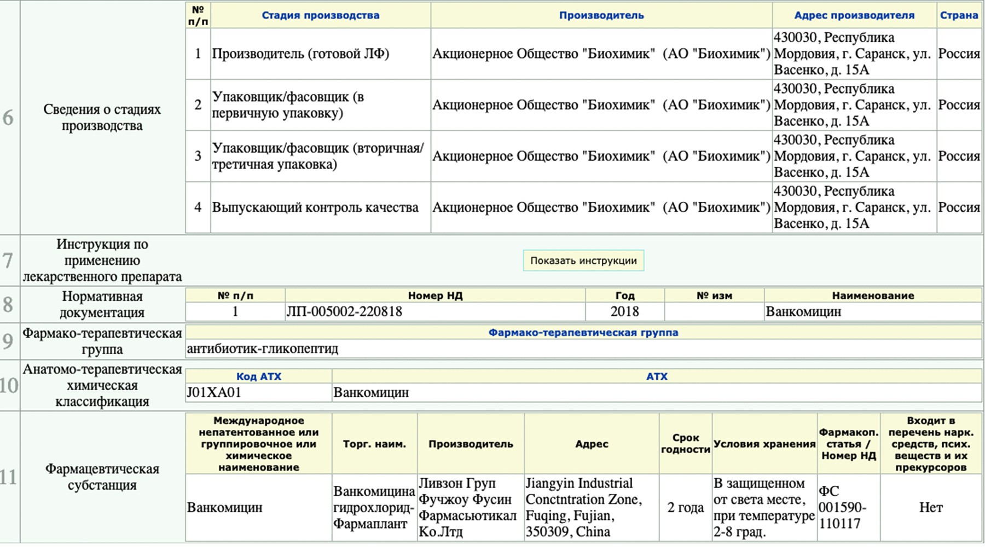Click 'Инструкция по применению лекарственного препарата' label
This screenshot has width=985, height=551.
(x=102, y=260)
